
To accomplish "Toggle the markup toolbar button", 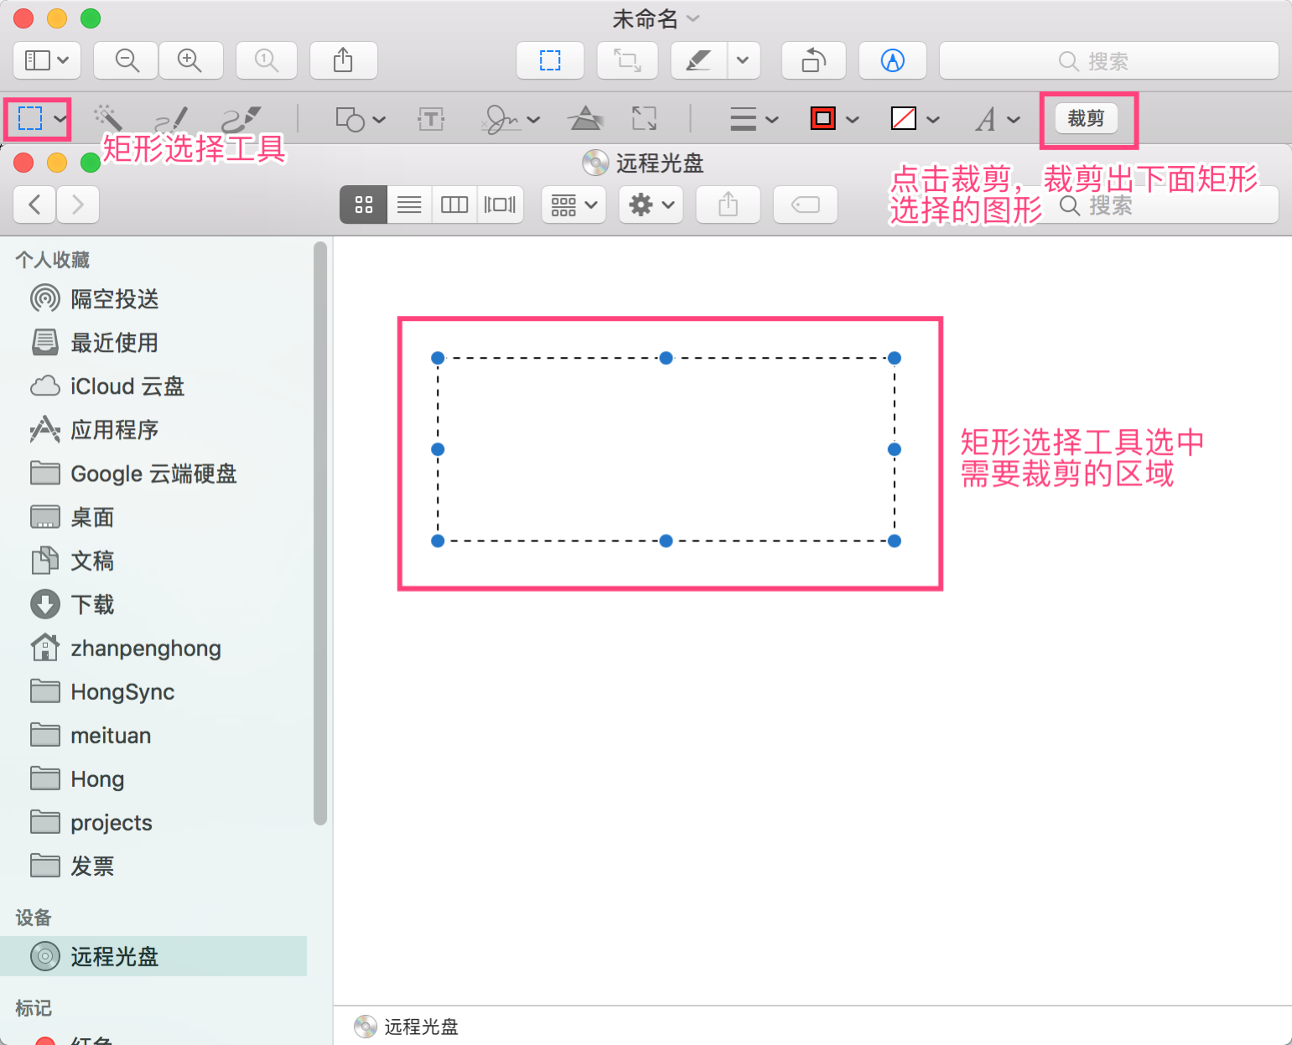I will tap(893, 60).
